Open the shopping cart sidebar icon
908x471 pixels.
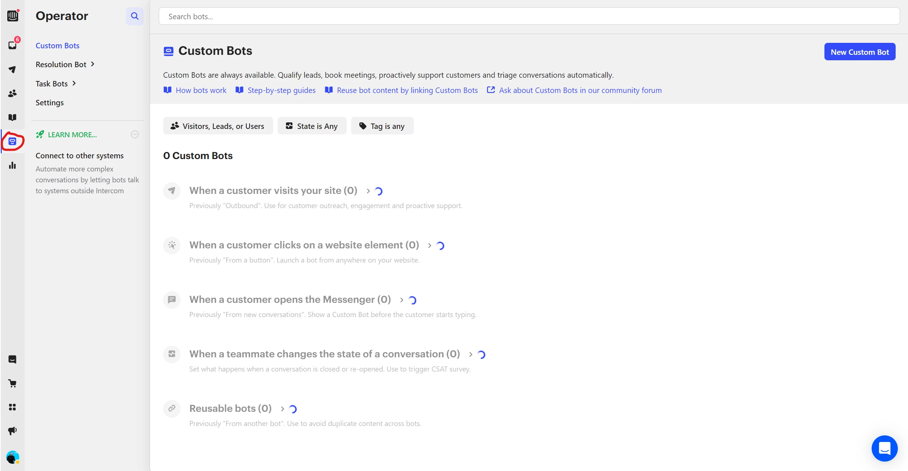click(x=12, y=383)
